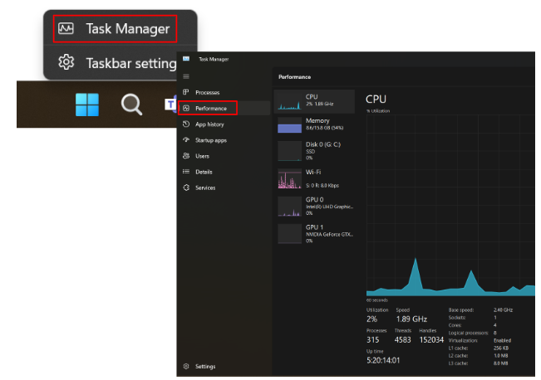Select the Wi-Fi resource entry
541x380 pixels.
(x=314, y=178)
